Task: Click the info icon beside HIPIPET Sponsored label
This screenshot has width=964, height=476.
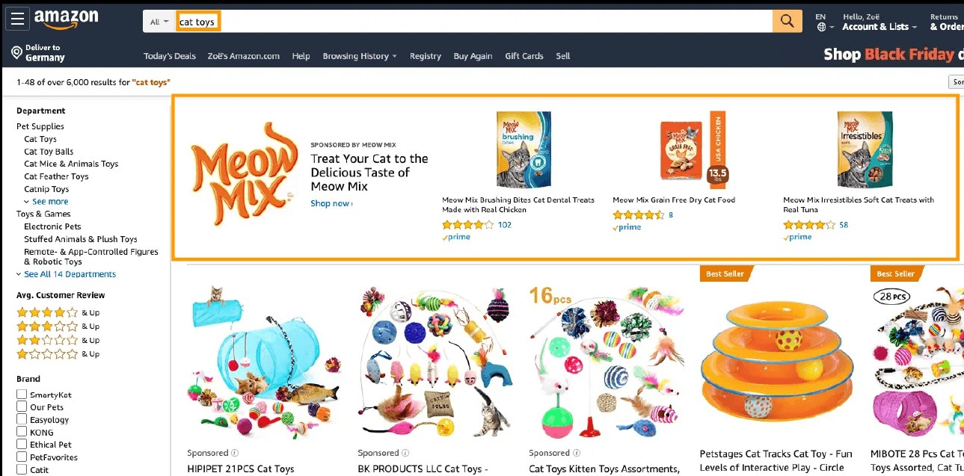Action: [x=235, y=453]
